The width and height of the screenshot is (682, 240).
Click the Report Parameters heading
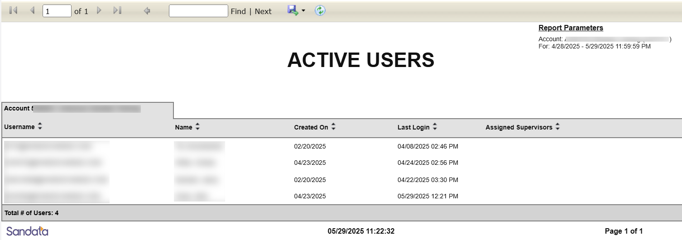point(571,28)
